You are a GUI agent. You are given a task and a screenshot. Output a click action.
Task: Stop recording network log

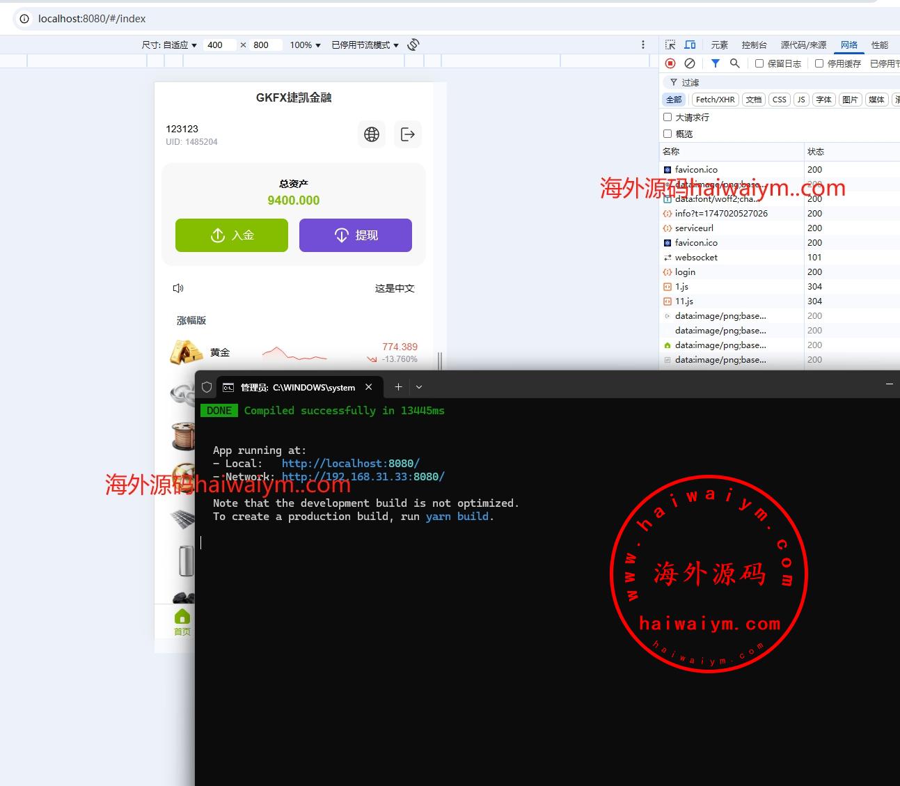pos(670,63)
